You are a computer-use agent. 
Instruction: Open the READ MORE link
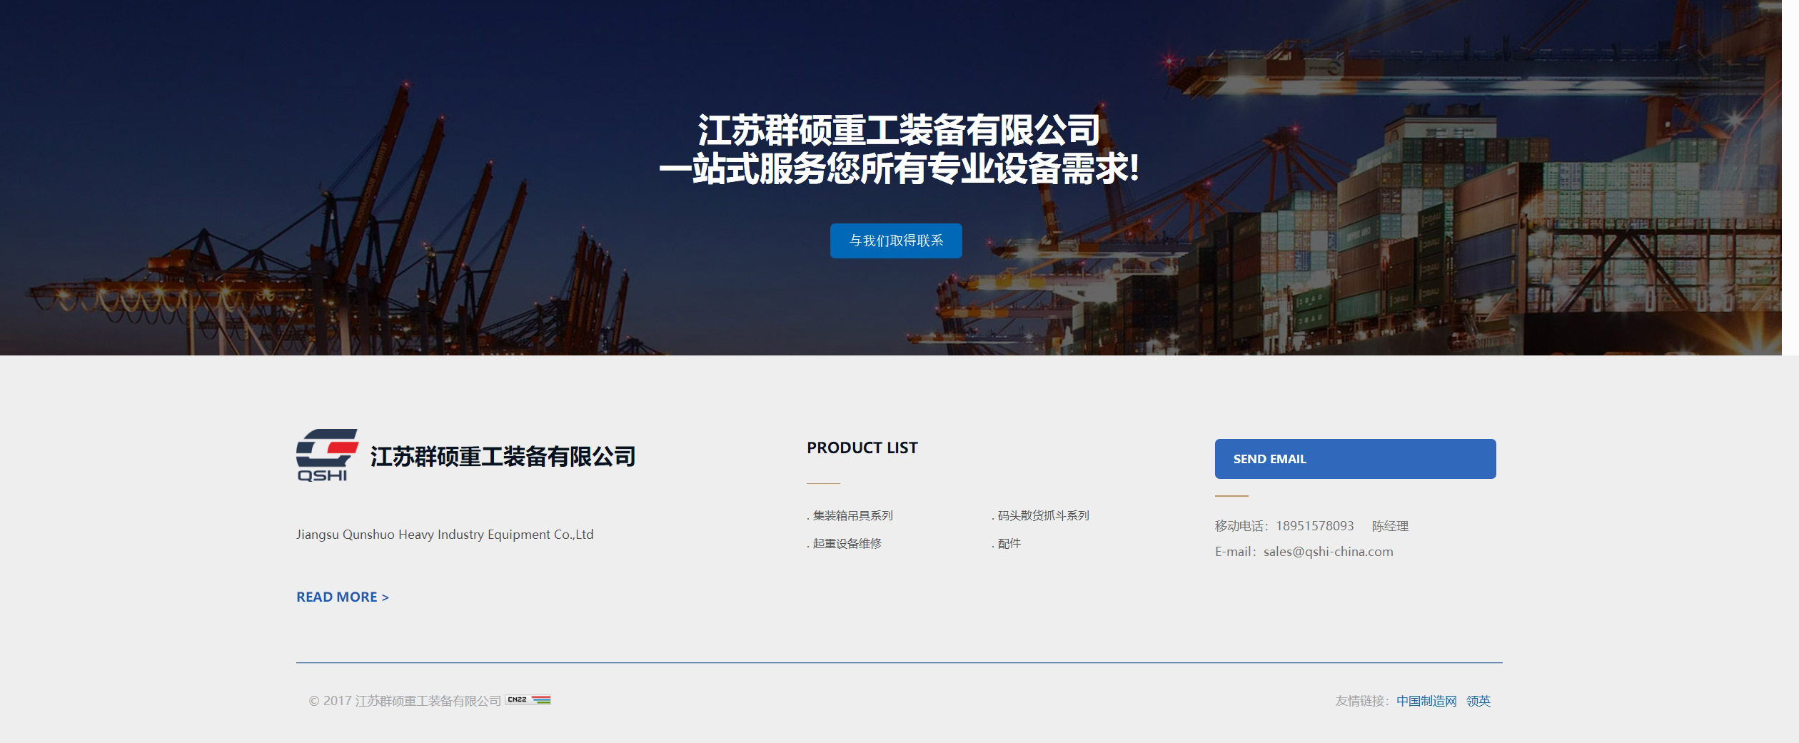pyautogui.click(x=343, y=597)
